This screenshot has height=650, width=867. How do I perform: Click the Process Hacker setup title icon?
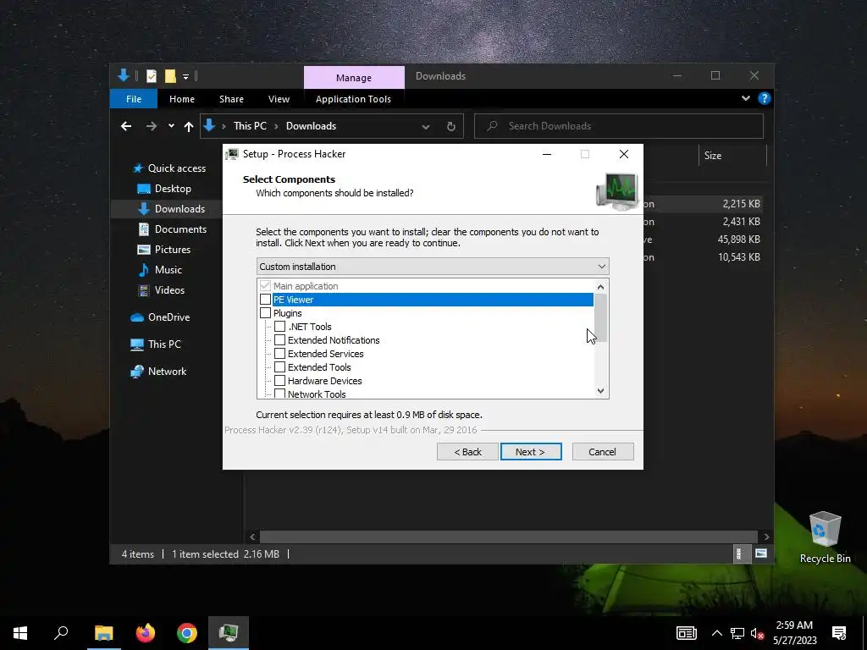click(233, 154)
